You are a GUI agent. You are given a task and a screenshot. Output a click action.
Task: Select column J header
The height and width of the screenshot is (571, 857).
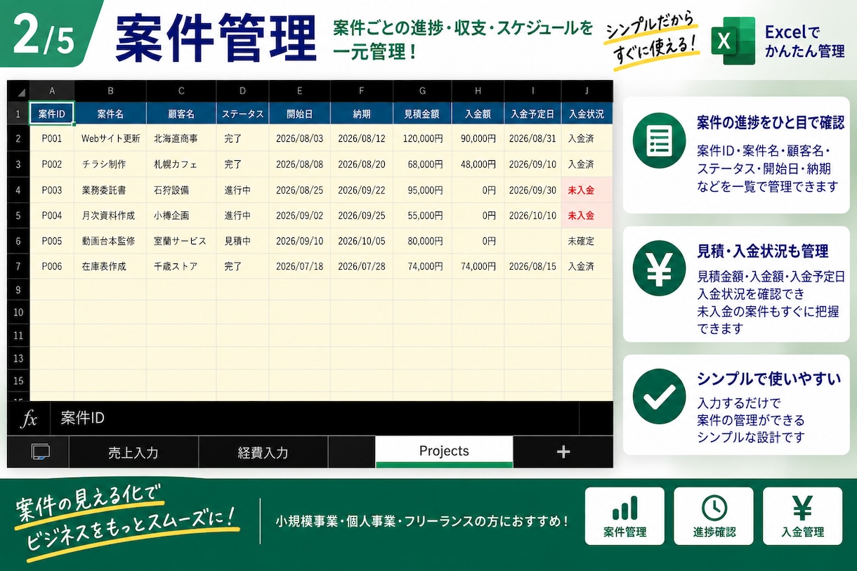point(587,91)
